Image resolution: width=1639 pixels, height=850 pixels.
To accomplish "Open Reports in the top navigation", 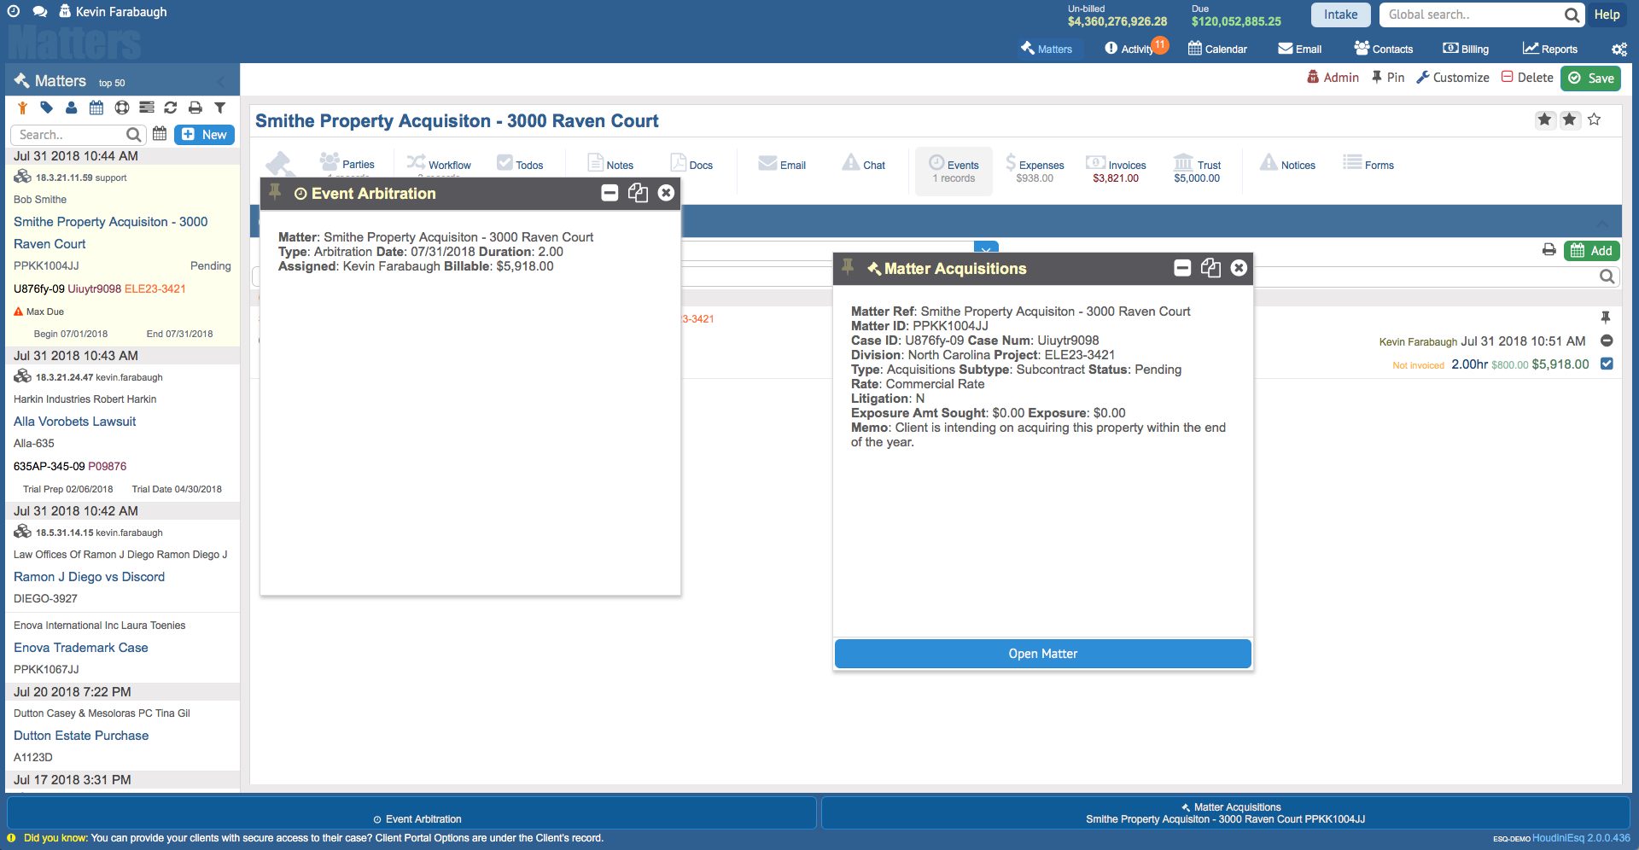I will 1550,49.
